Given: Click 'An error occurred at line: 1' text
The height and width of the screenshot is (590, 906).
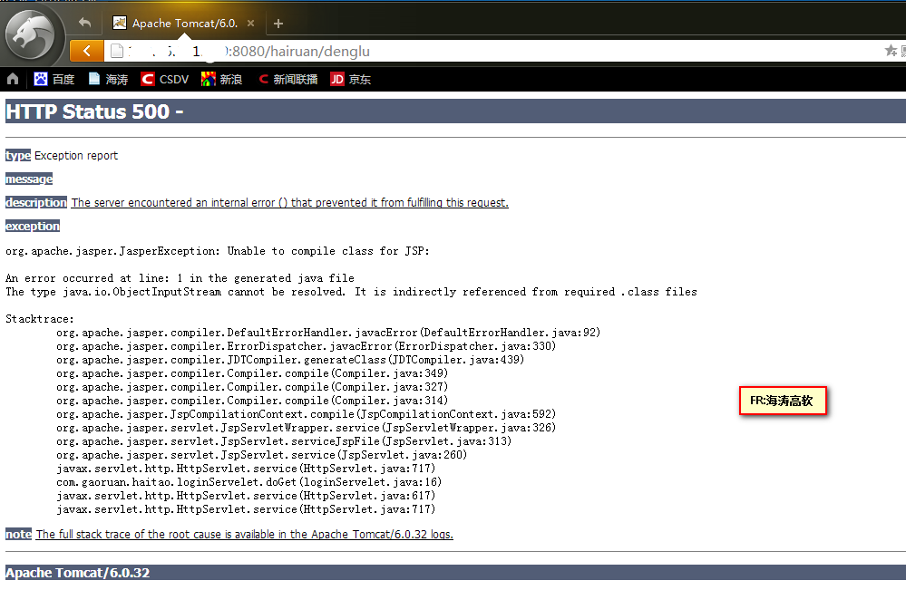Looking at the screenshot, I should point(180,278).
